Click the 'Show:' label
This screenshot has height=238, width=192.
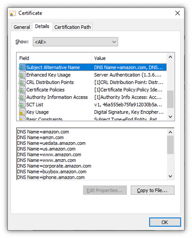pos(22,41)
